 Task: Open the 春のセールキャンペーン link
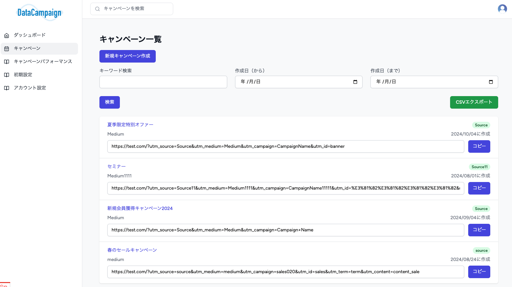132,250
